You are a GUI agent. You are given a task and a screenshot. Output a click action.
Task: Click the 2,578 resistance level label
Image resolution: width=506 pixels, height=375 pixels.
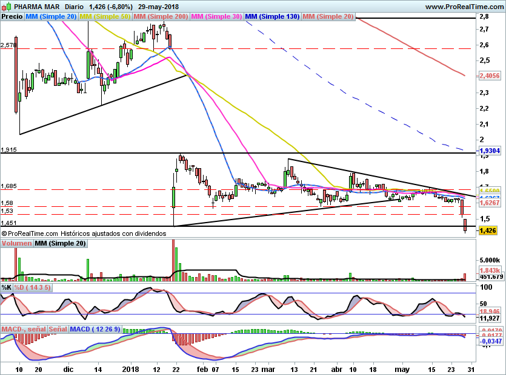click(8, 45)
